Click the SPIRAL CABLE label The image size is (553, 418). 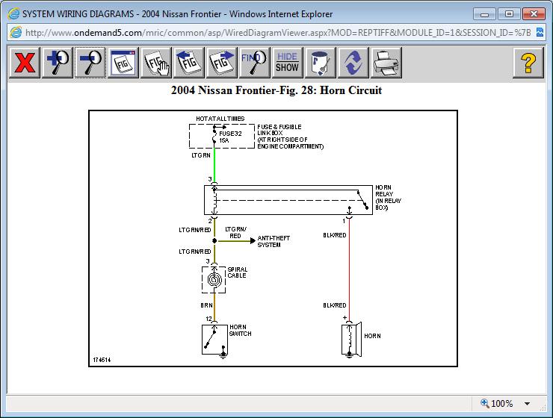click(237, 272)
